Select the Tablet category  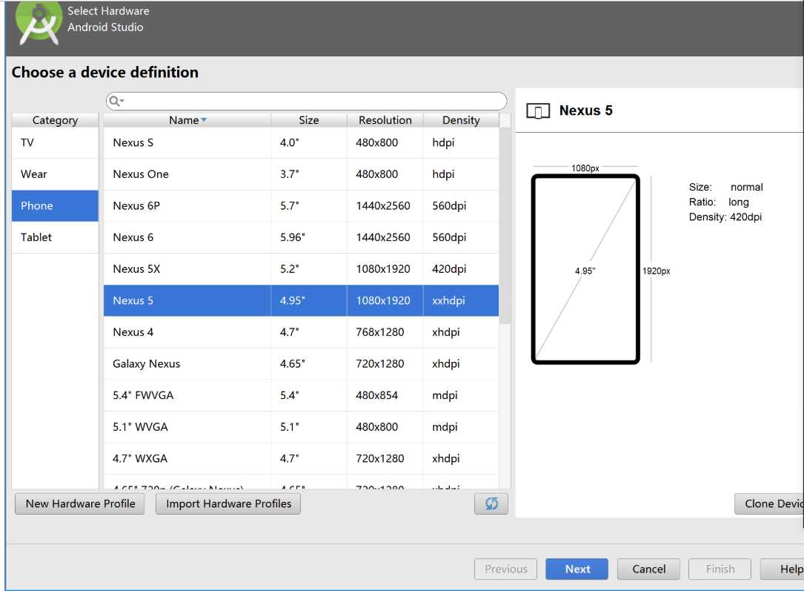[x=55, y=237]
